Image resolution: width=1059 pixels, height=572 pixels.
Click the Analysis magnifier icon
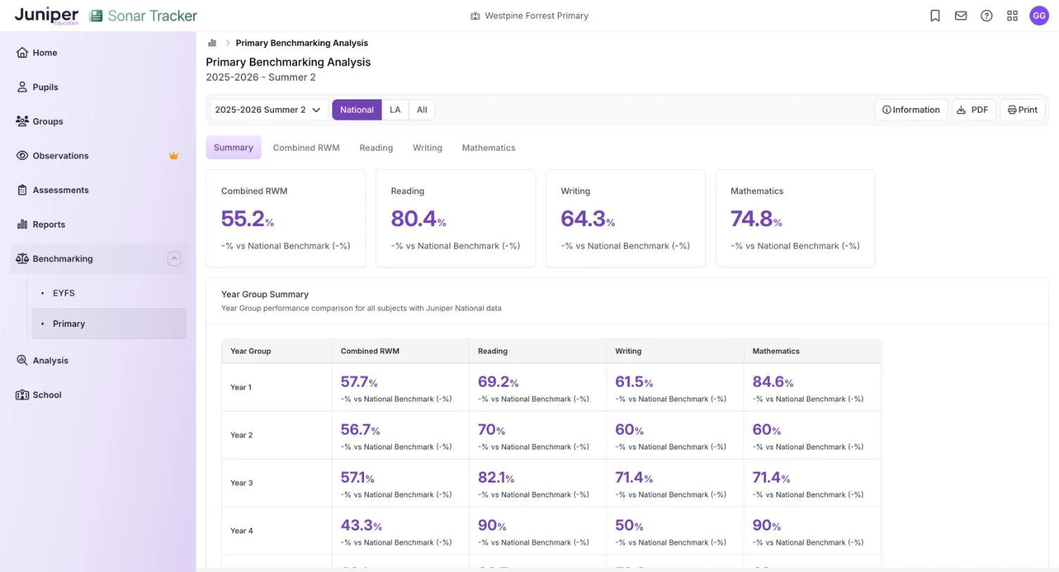[22, 361]
